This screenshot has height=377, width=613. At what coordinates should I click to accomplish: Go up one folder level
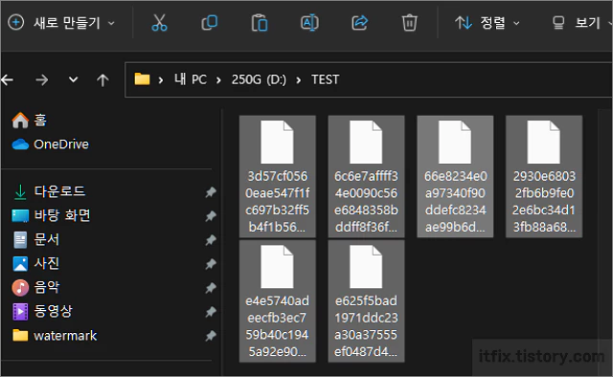[102, 80]
